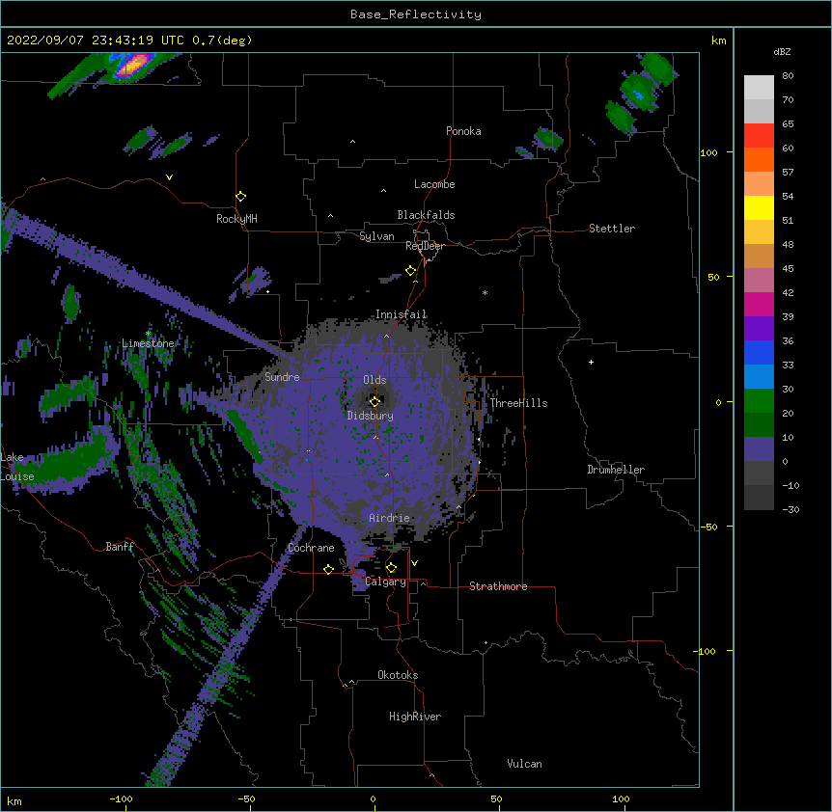Click the Innisfail city label
The height and width of the screenshot is (812, 832).
[x=402, y=314]
